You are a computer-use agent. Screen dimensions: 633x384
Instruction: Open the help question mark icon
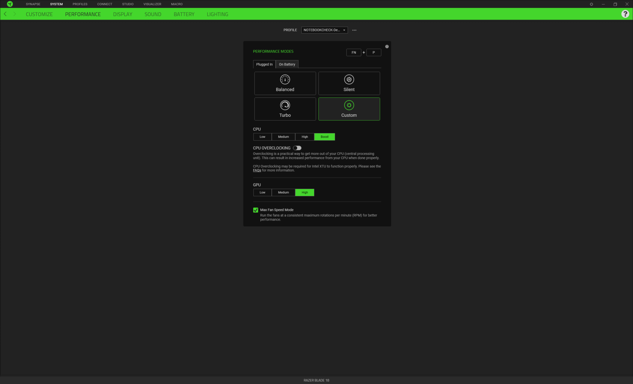pos(625,14)
